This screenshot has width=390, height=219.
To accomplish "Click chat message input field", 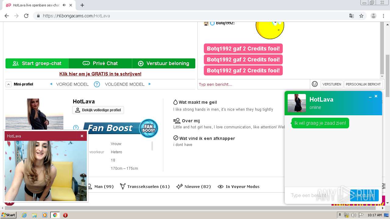I will [x=253, y=84].
